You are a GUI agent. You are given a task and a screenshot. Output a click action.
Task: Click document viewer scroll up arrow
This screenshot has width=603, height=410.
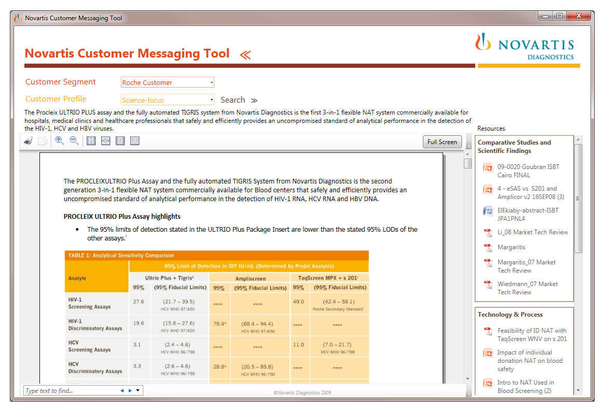[x=468, y=154]
